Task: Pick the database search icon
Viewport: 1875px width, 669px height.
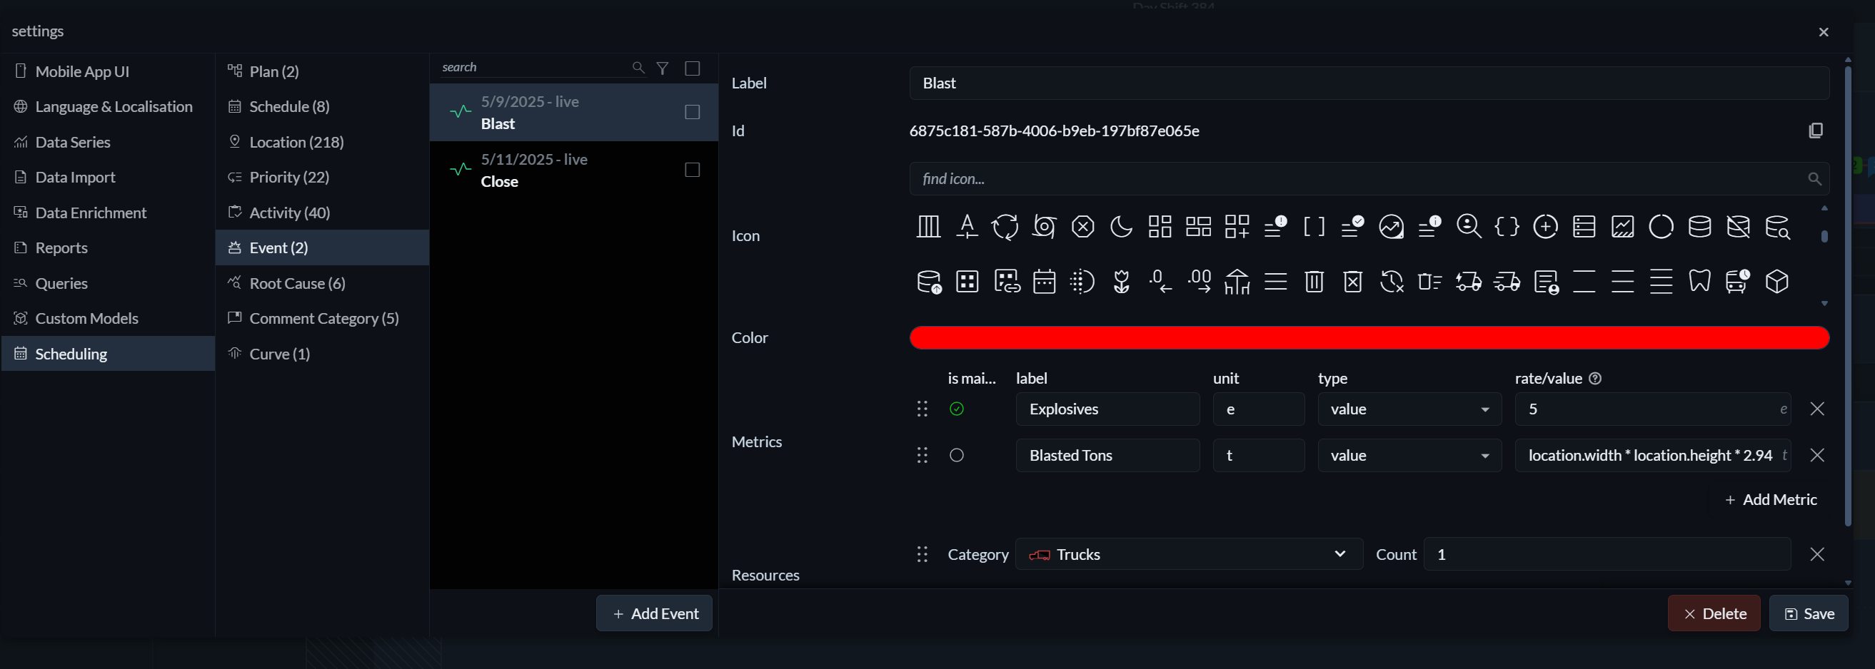Action: [1776, 227]
